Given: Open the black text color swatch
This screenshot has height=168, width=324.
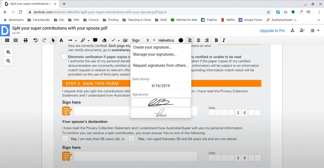Looking at the screenshot, I should (181, 40).
